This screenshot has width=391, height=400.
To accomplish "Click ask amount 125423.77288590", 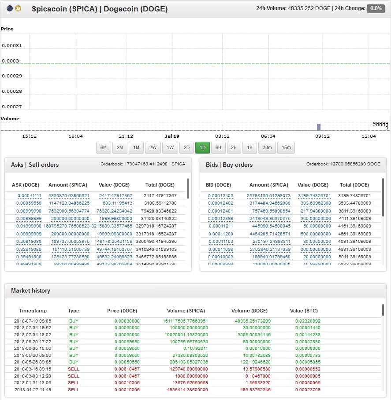I will (70, 257).
